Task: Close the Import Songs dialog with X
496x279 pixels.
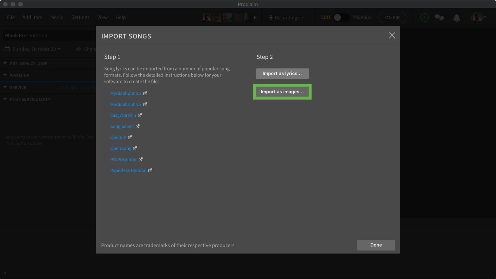Action: pos(392,36)
